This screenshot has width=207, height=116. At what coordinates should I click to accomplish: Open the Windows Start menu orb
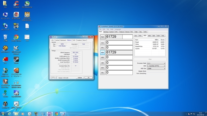(3, 114)
